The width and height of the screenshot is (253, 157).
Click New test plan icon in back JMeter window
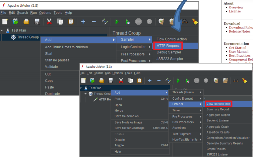point(5,21)
